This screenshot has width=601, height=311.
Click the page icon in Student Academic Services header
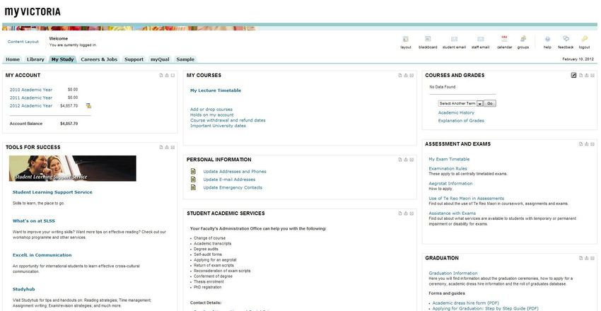coord(400,213)
